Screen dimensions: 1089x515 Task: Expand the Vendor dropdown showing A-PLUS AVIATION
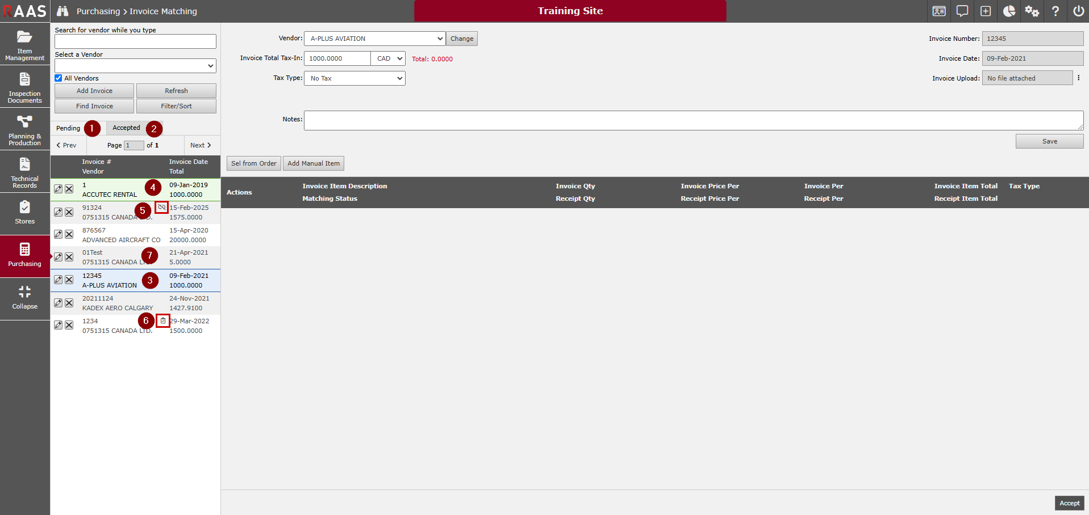click(375, 39)
